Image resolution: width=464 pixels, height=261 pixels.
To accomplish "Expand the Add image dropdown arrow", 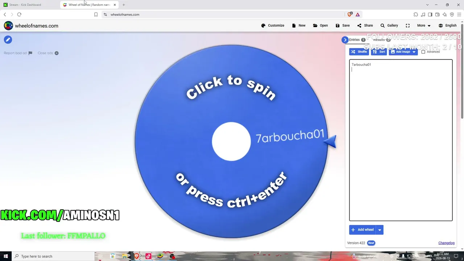I will click(414, 52).
